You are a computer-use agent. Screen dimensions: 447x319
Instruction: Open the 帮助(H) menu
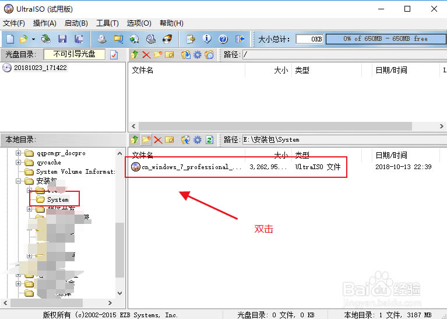(x=171, y=23)
